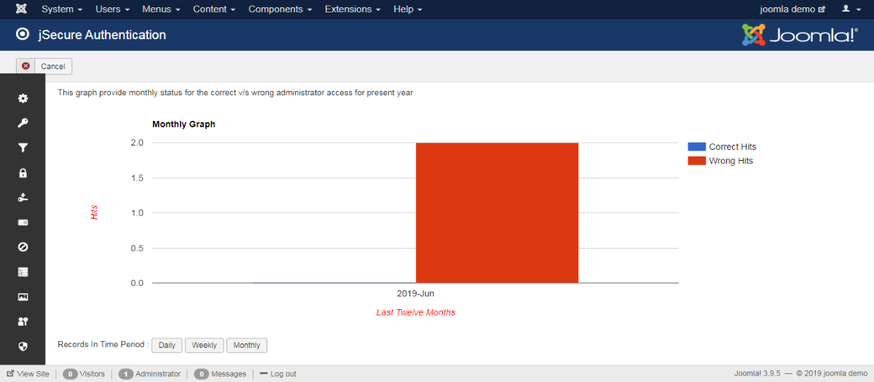This screenshot has height=382, width=874.
Task: Expand the System menu
Action: 61,9
